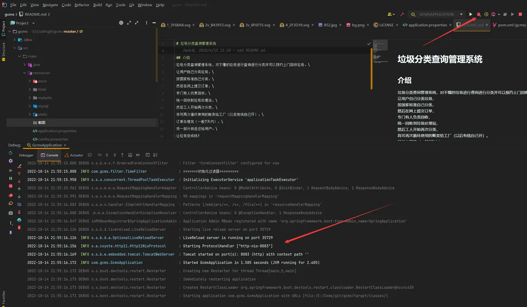Open Structure tool window on left stripe

tap(3, 52)
